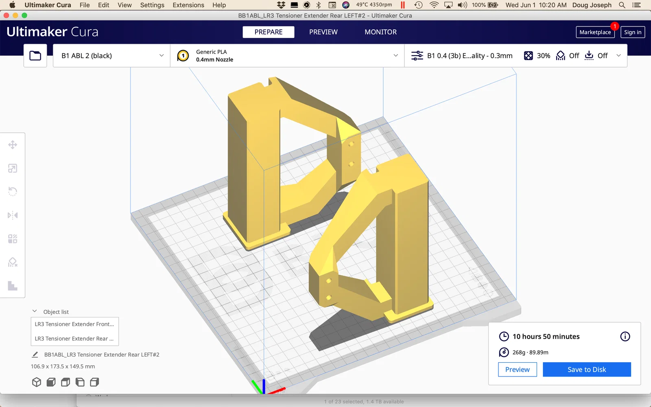Open the Apple menu

[x=12, y=5]
